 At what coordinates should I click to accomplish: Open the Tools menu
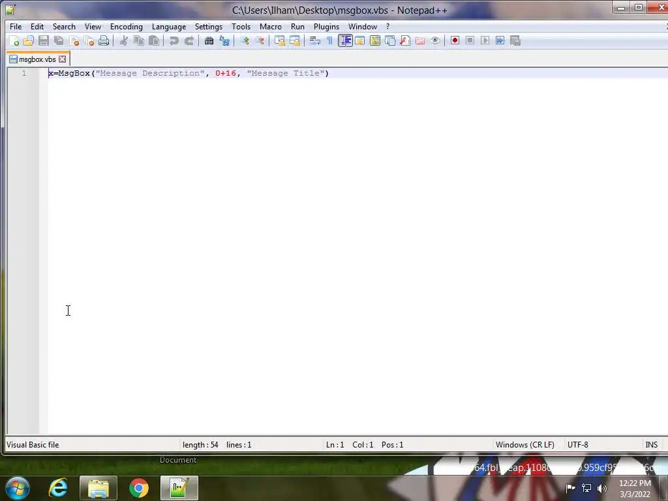241,26
